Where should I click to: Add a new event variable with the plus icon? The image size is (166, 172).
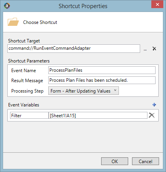pyautogui.click(x=154, y=105)
